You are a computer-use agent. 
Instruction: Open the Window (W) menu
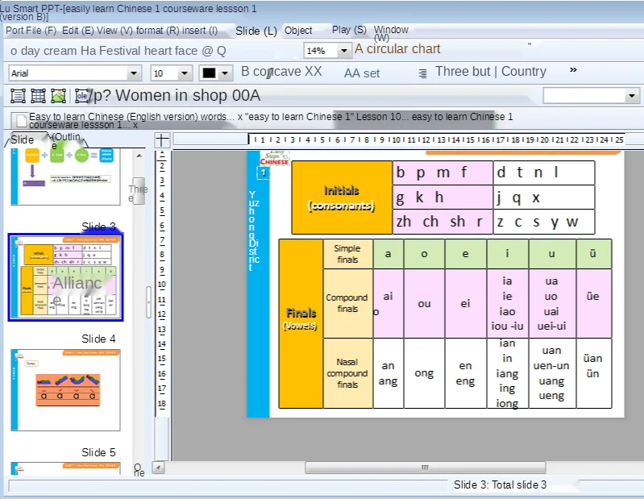click(391, 33)
